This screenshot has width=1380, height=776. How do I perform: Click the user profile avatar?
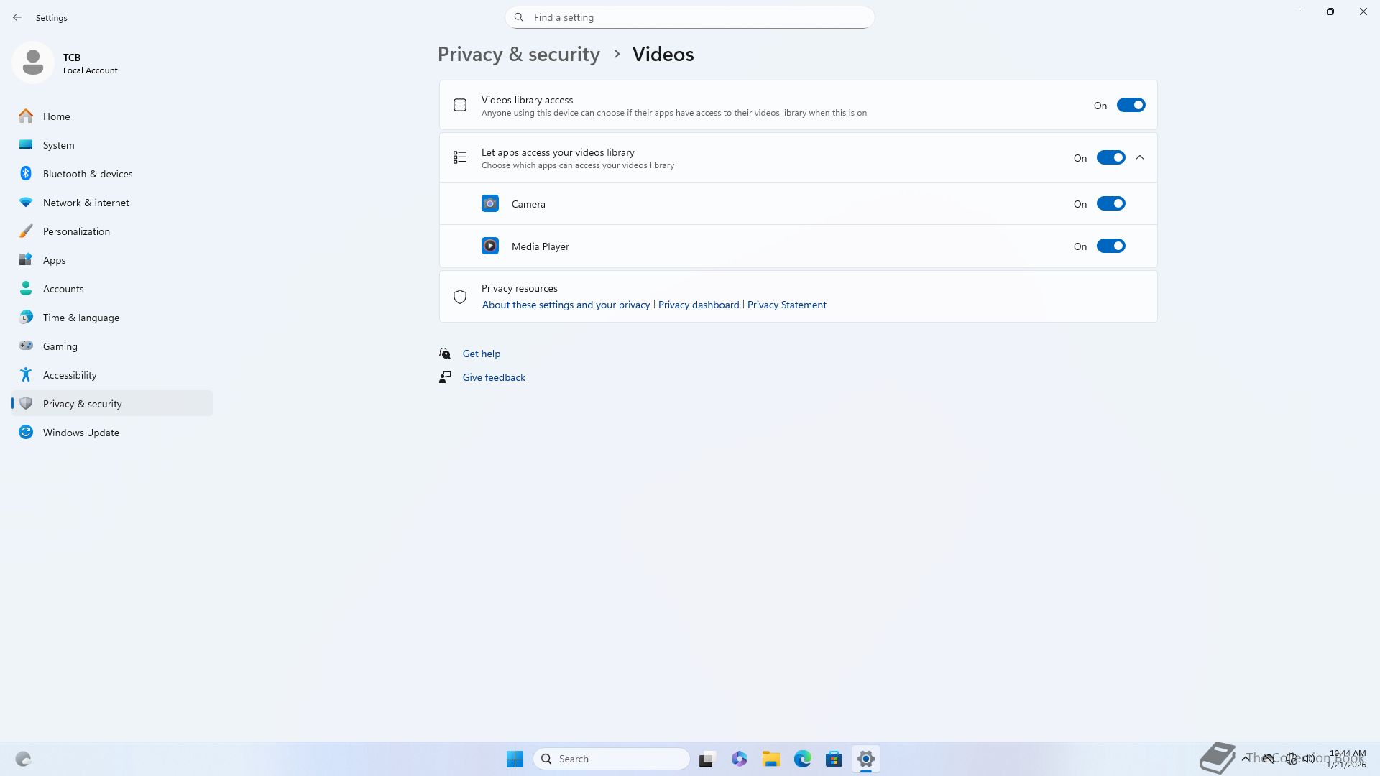point(33,63)
